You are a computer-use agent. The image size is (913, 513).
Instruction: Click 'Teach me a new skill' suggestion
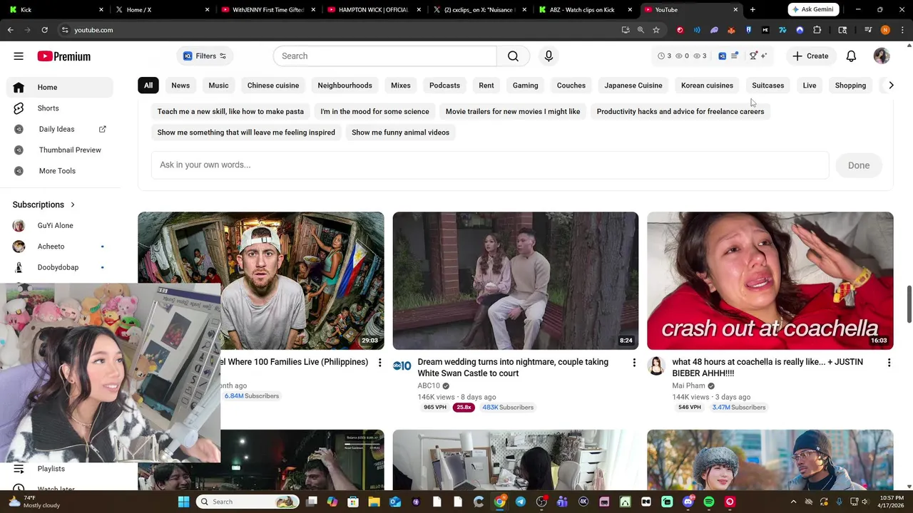tap(230, 112)
